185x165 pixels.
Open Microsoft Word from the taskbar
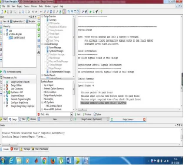69,161
